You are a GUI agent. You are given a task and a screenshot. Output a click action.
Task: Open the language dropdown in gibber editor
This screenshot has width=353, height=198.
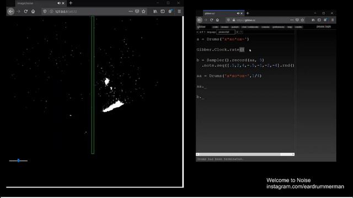226,32
